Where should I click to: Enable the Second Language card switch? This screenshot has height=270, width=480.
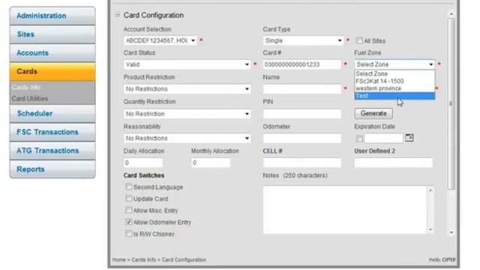tap(128, 187)
